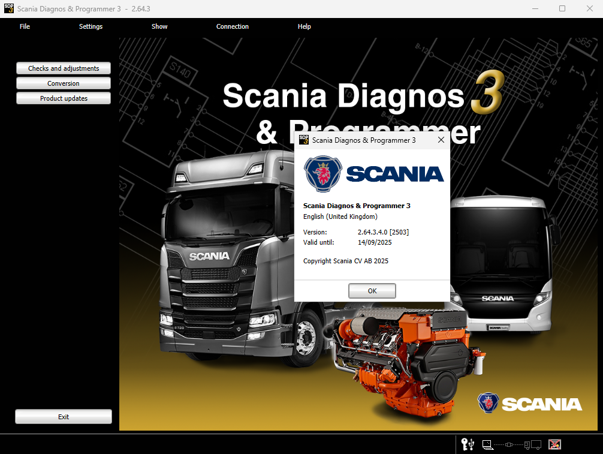Select the Conversion button
Image resolution: width=603 pixels, height=454 pixels.
pos(64,83)
